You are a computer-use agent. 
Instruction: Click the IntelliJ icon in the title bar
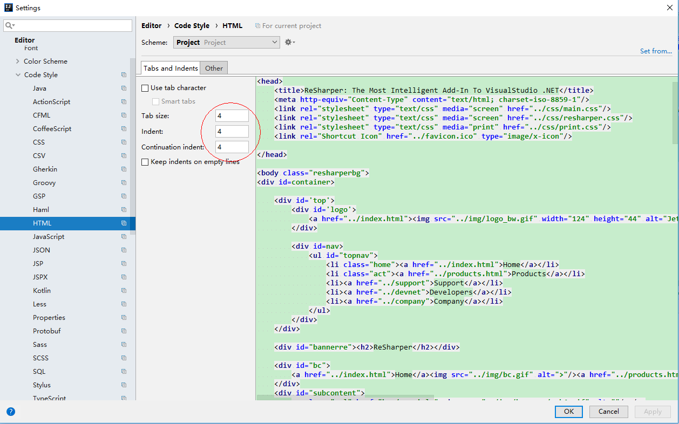pos(8,8)
